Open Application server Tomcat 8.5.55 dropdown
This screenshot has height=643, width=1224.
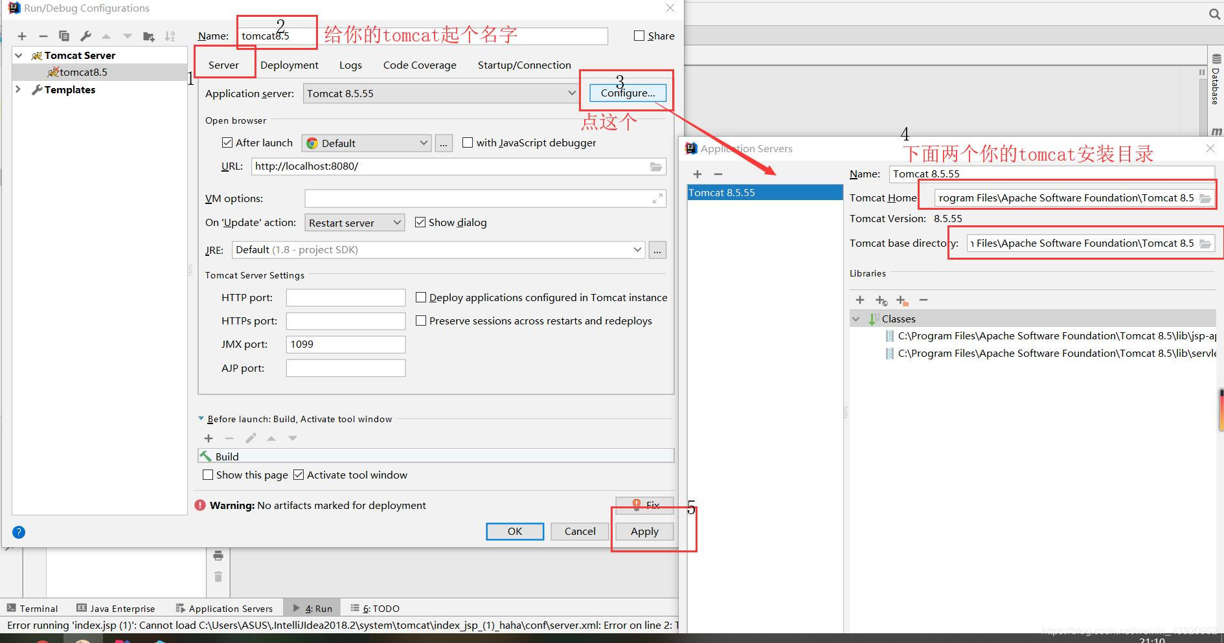pyautogui.click(x=440, y=93)
